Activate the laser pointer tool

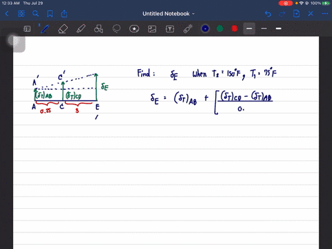point(187,29)
